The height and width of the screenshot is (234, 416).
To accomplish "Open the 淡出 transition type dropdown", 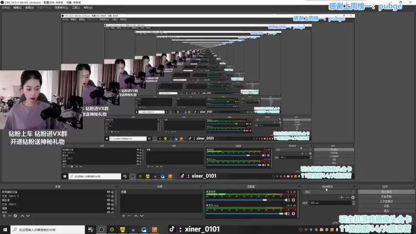I will (x=329, y=192).
